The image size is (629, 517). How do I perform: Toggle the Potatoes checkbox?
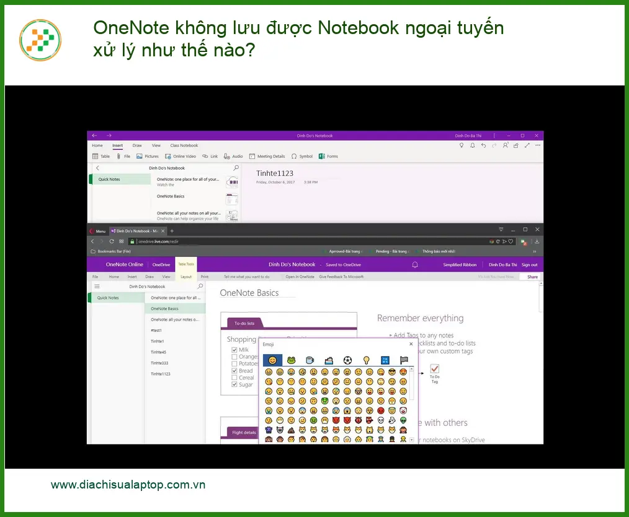tap(234, 363)
